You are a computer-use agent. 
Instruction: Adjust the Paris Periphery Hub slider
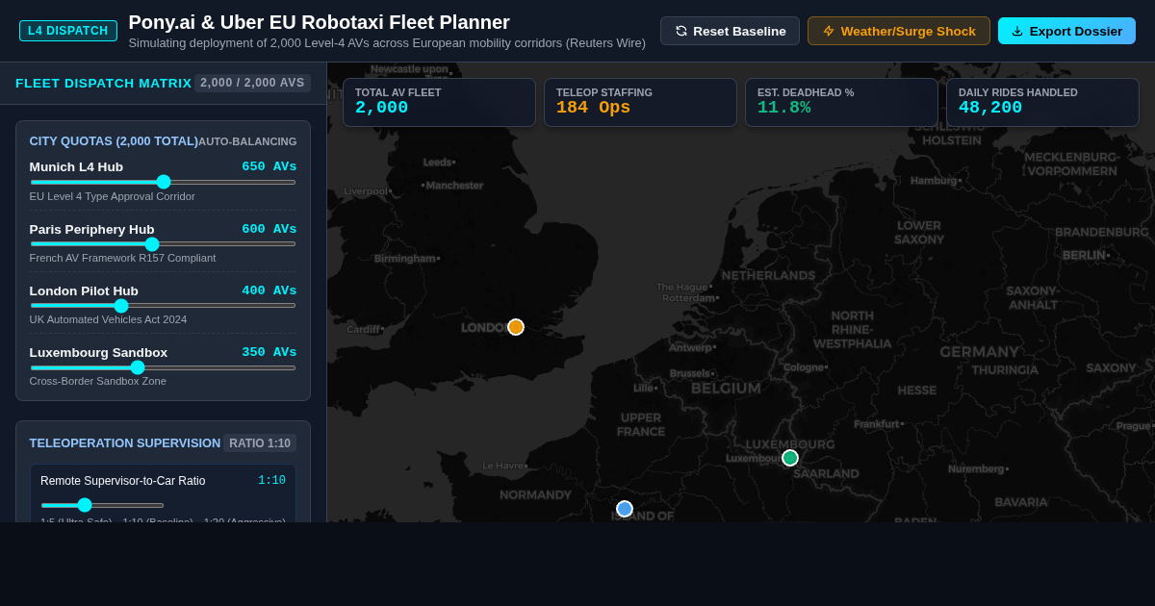pos(163,243)
